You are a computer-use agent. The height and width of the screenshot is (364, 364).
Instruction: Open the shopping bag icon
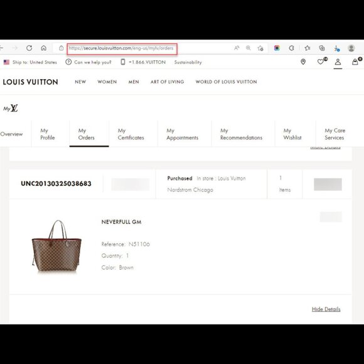coord(355,62)
